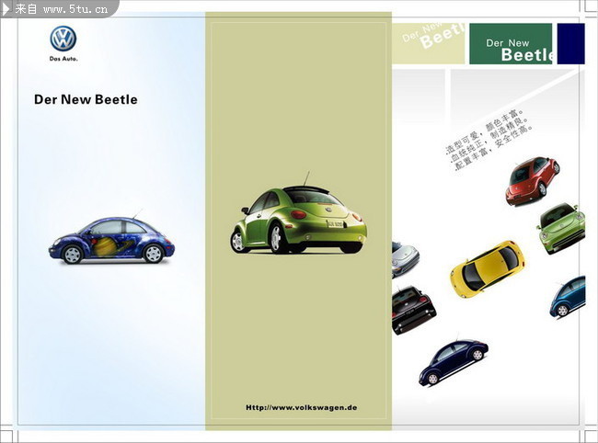
Task: Click the 'Der New Beetle' black headline
Action: tap(86, 99)
